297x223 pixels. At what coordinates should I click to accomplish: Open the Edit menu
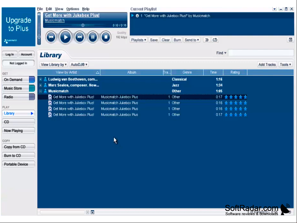(49, 9)
